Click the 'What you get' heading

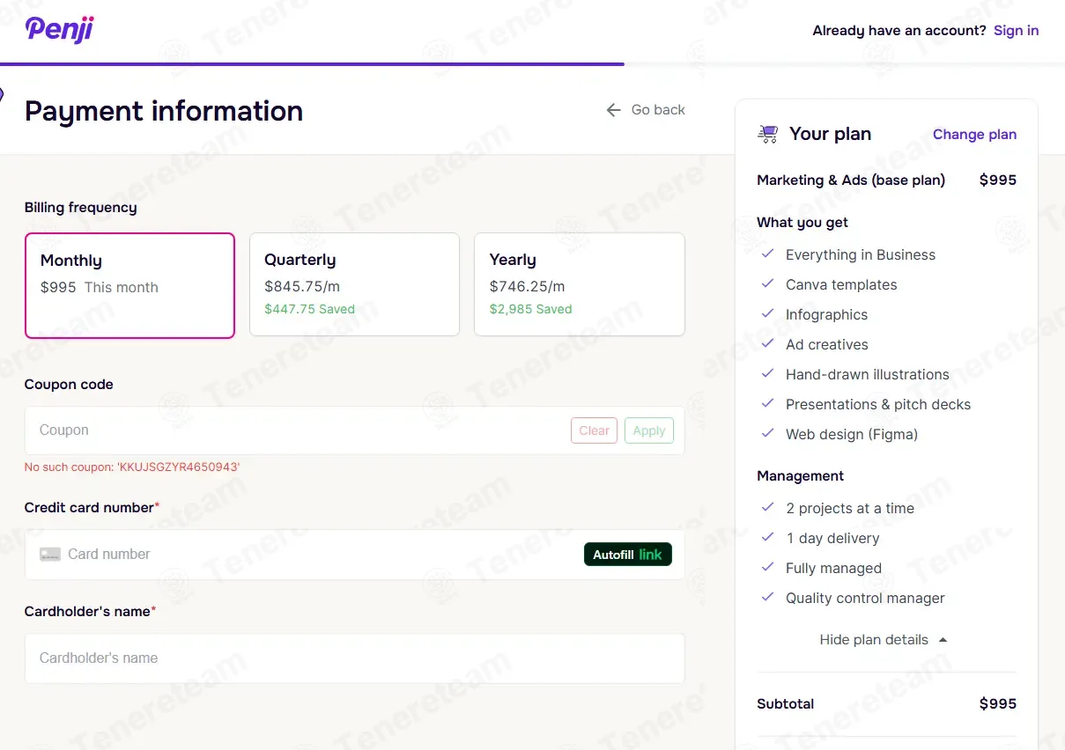pos(802,223)
